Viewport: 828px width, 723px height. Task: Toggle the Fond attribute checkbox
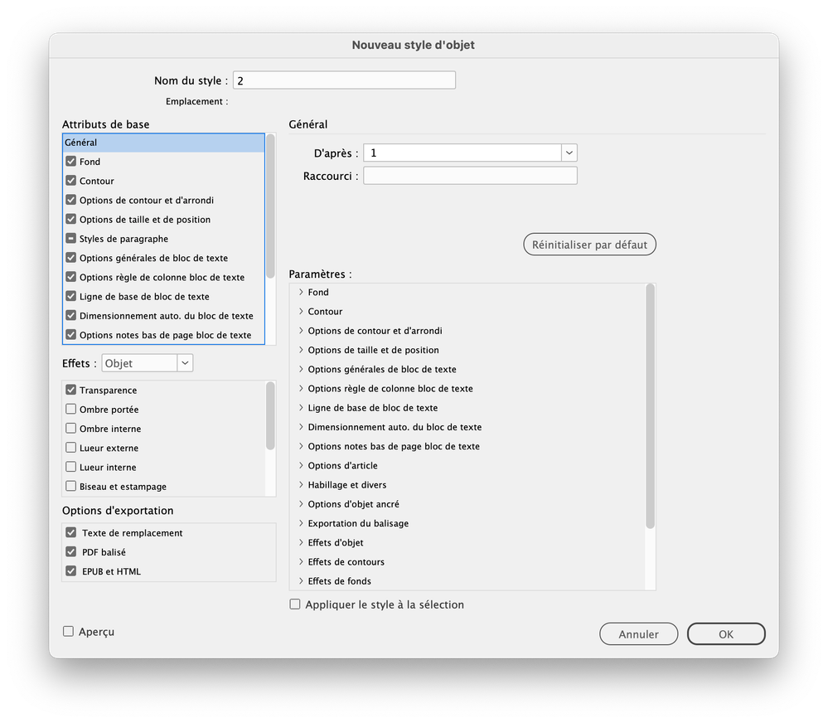(x=70, y=161)
